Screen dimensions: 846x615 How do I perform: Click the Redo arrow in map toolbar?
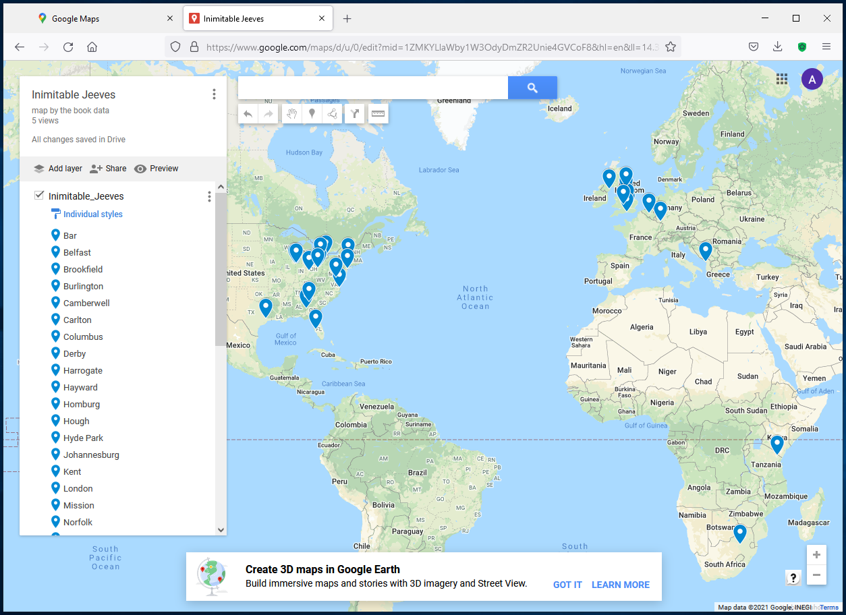click(x=269, y=114)
